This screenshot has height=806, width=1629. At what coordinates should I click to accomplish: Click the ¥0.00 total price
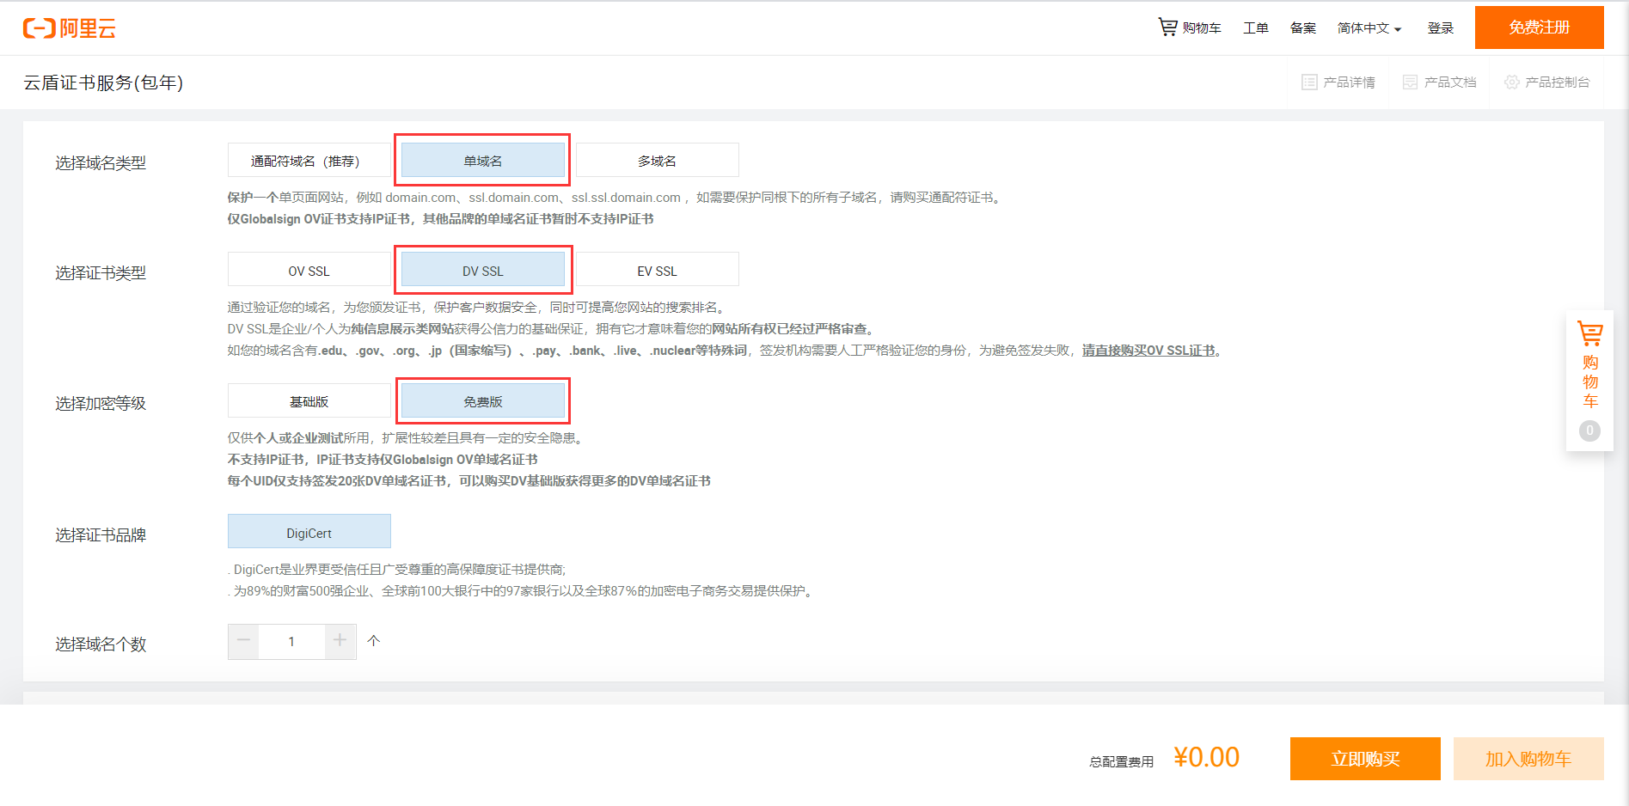pos(1207,757)
